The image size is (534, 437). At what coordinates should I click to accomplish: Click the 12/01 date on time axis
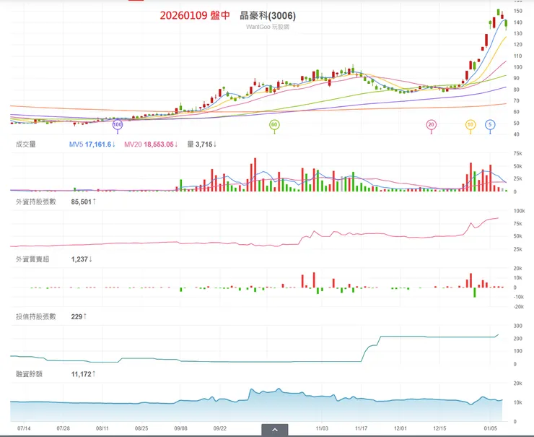[400, 428]
